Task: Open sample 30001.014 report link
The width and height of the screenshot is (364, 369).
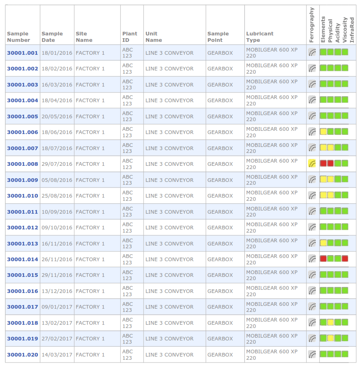Action: (23, 259)
